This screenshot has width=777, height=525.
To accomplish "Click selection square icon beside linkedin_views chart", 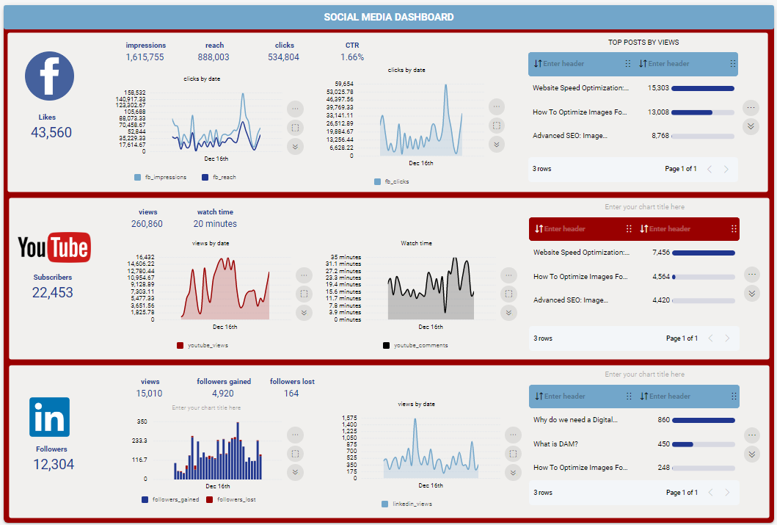I will [513, 454].
